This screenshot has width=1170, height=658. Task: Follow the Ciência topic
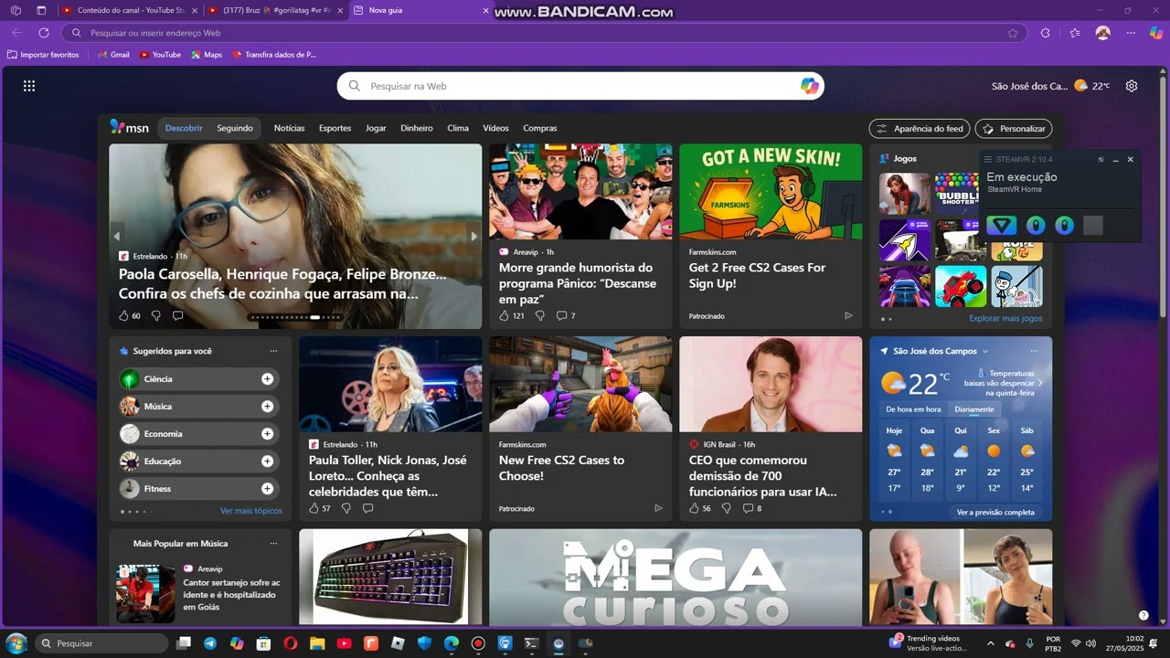pos(267,378)
